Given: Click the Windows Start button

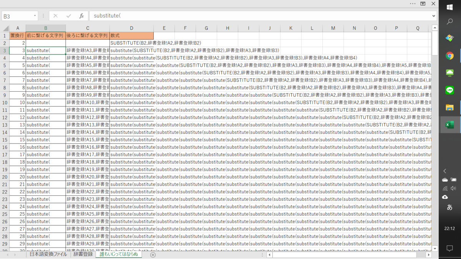Looking at the screenshot, I should coord(449,7).
